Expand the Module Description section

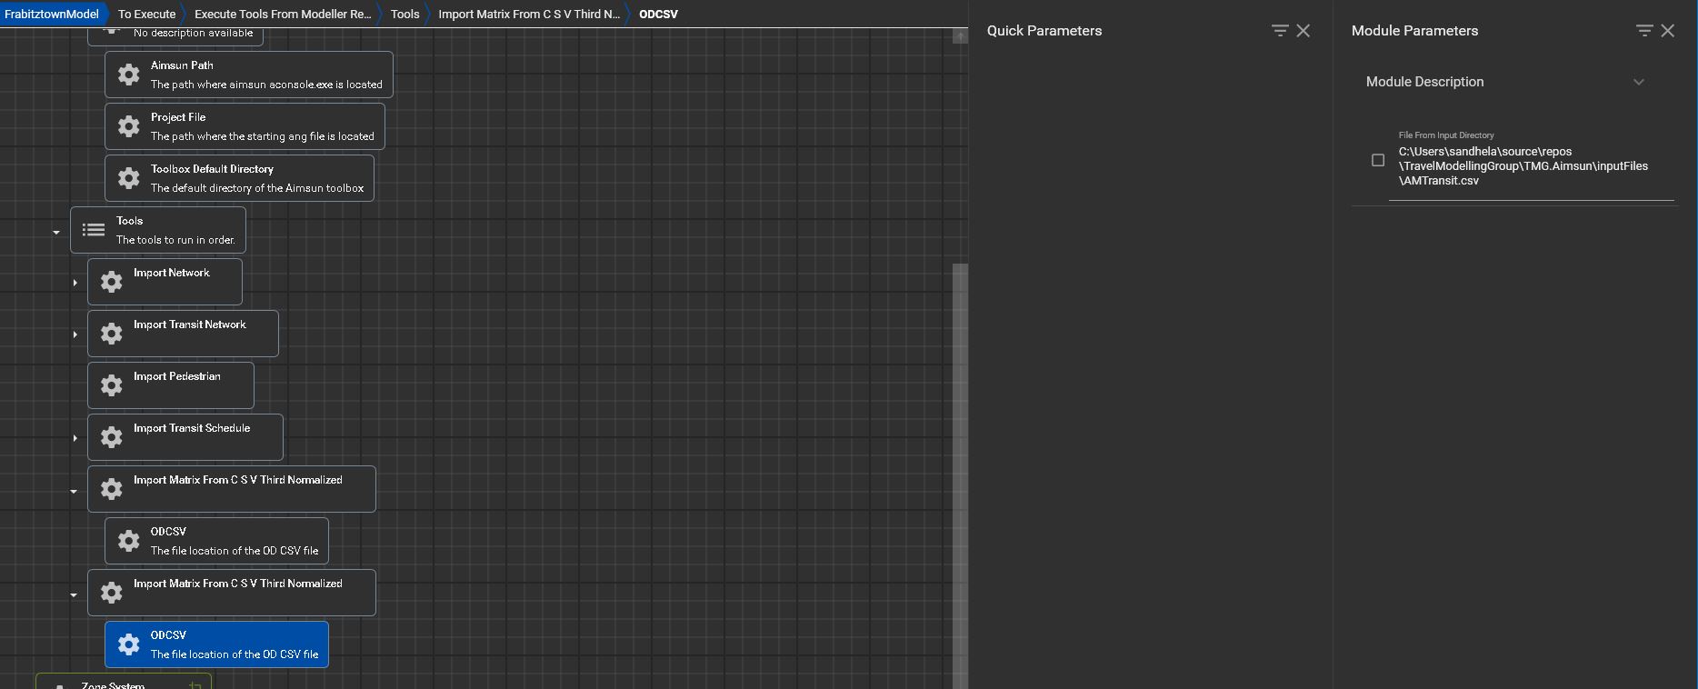click(1639, 82)
